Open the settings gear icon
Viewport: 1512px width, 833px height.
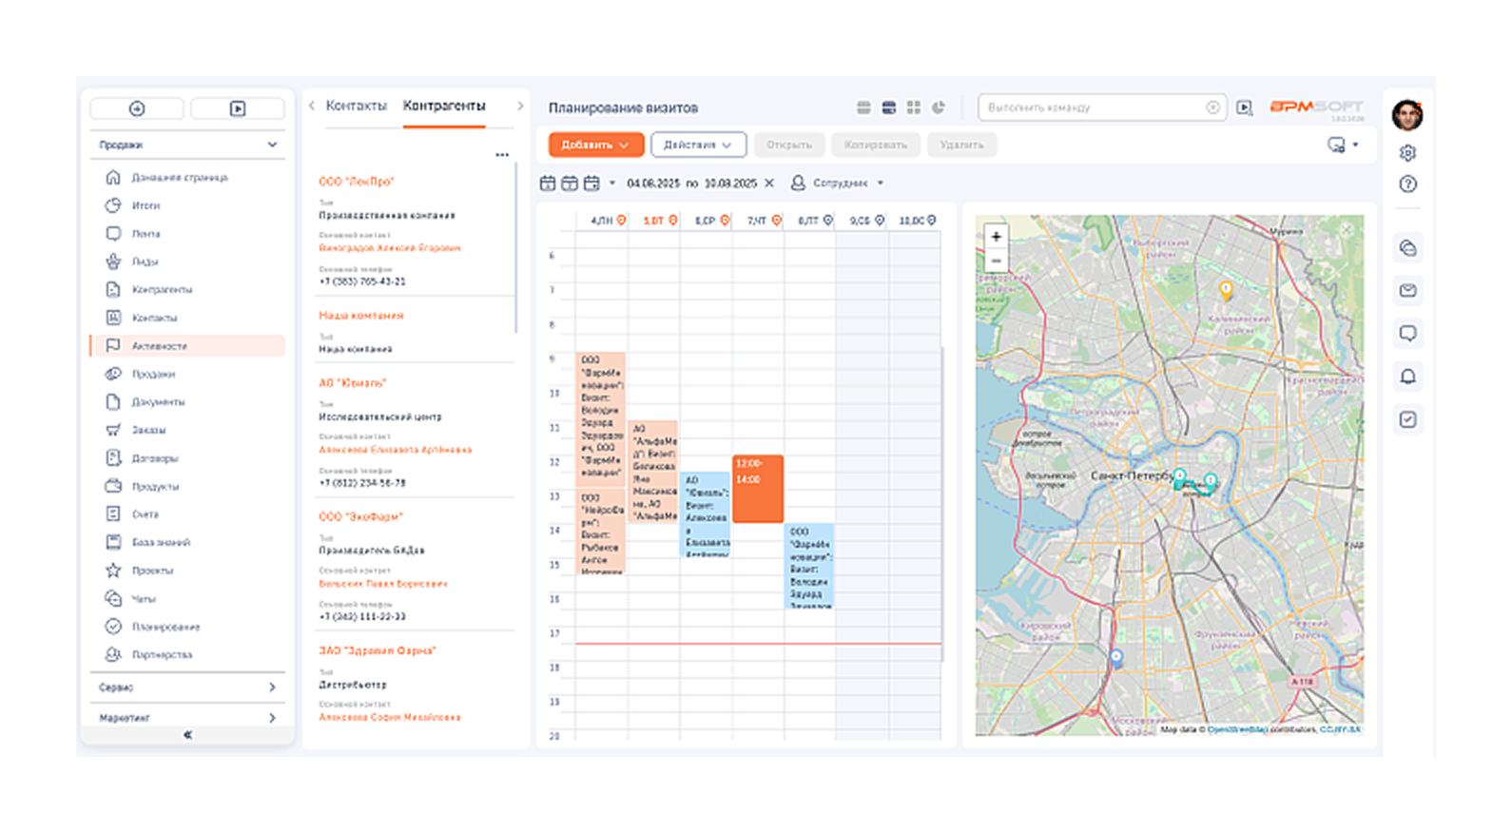tap(1408, 153)
